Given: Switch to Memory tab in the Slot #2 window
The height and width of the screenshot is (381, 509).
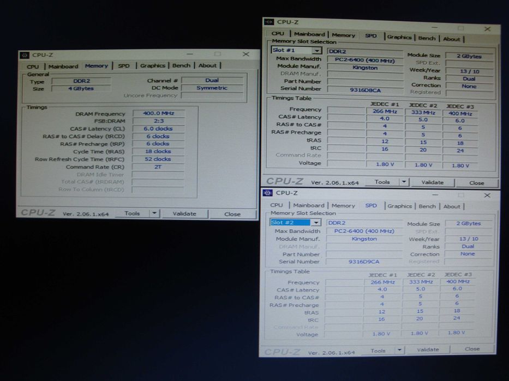Looking at the screenshot, I should coord(343,205).
